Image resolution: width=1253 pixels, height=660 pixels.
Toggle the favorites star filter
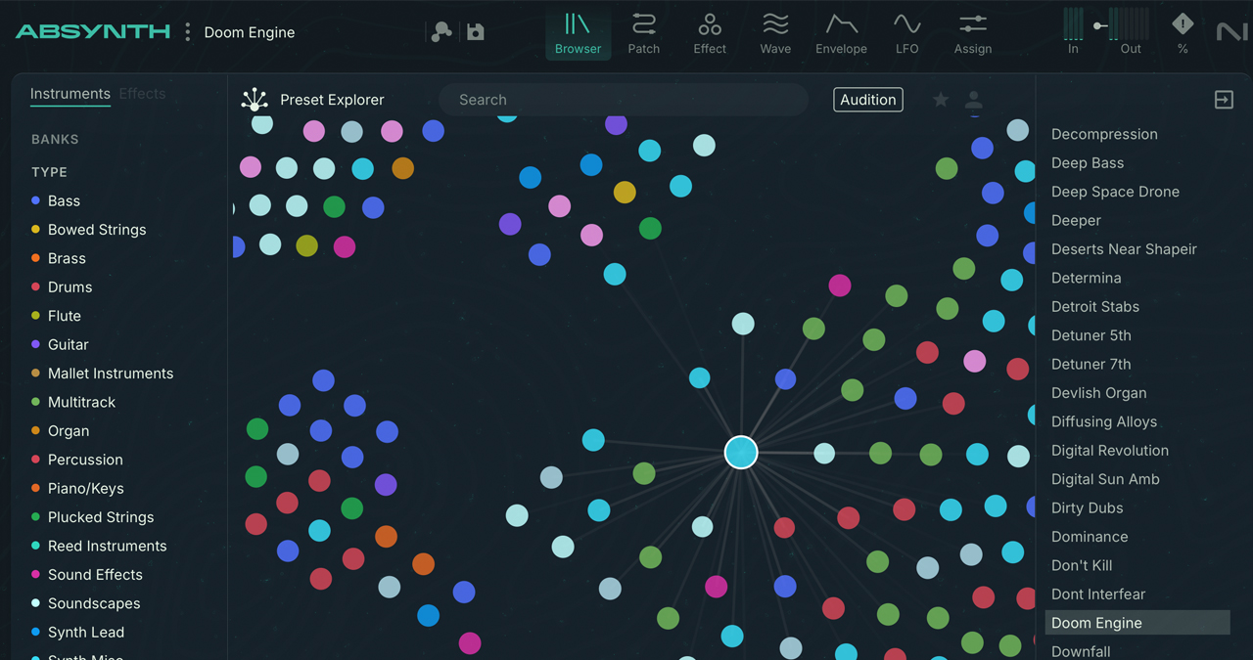tap(941, 100)
